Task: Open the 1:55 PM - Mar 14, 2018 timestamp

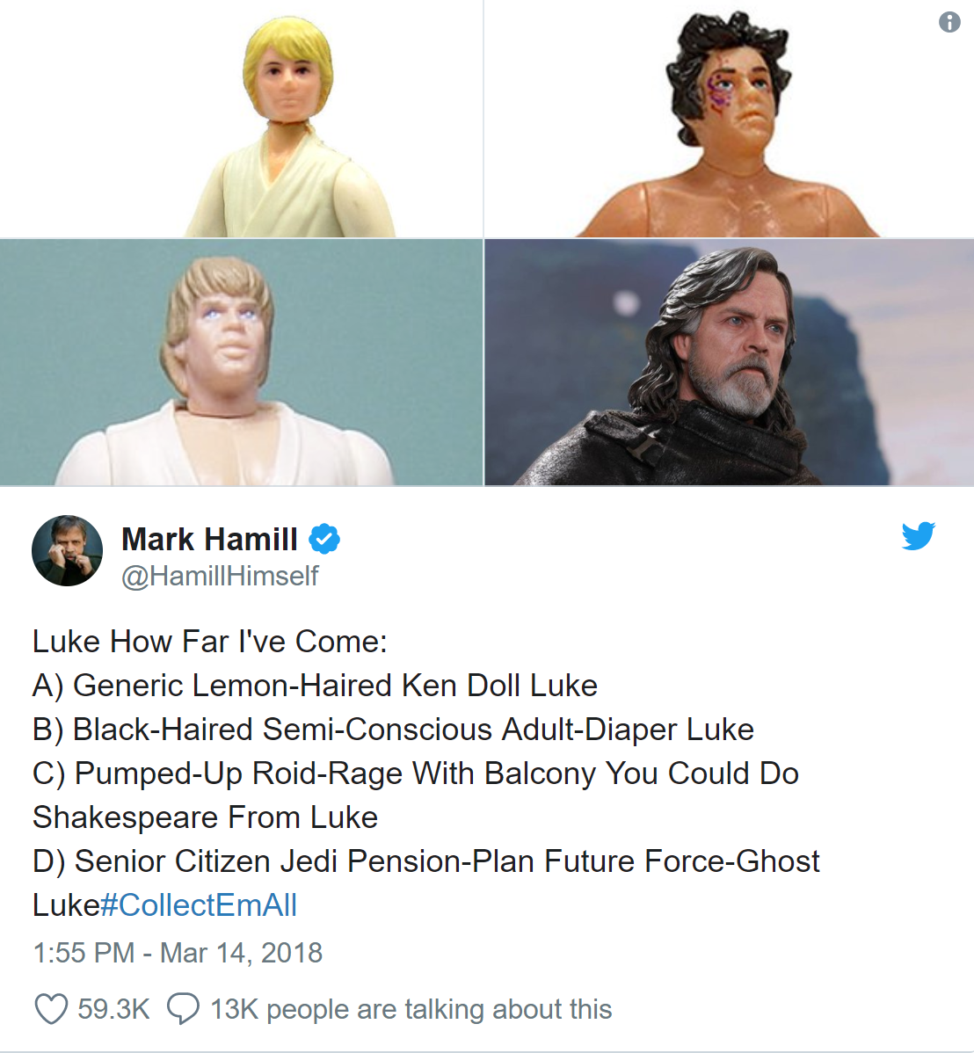Action: [178, 952]
